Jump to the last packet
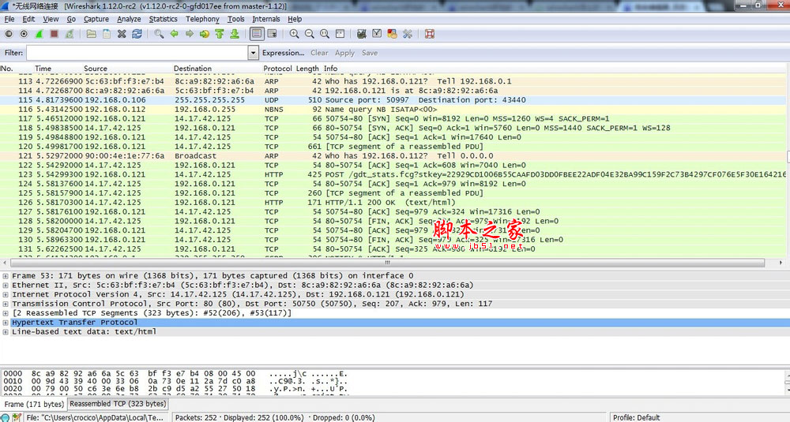790x422 pixels. 235,34
